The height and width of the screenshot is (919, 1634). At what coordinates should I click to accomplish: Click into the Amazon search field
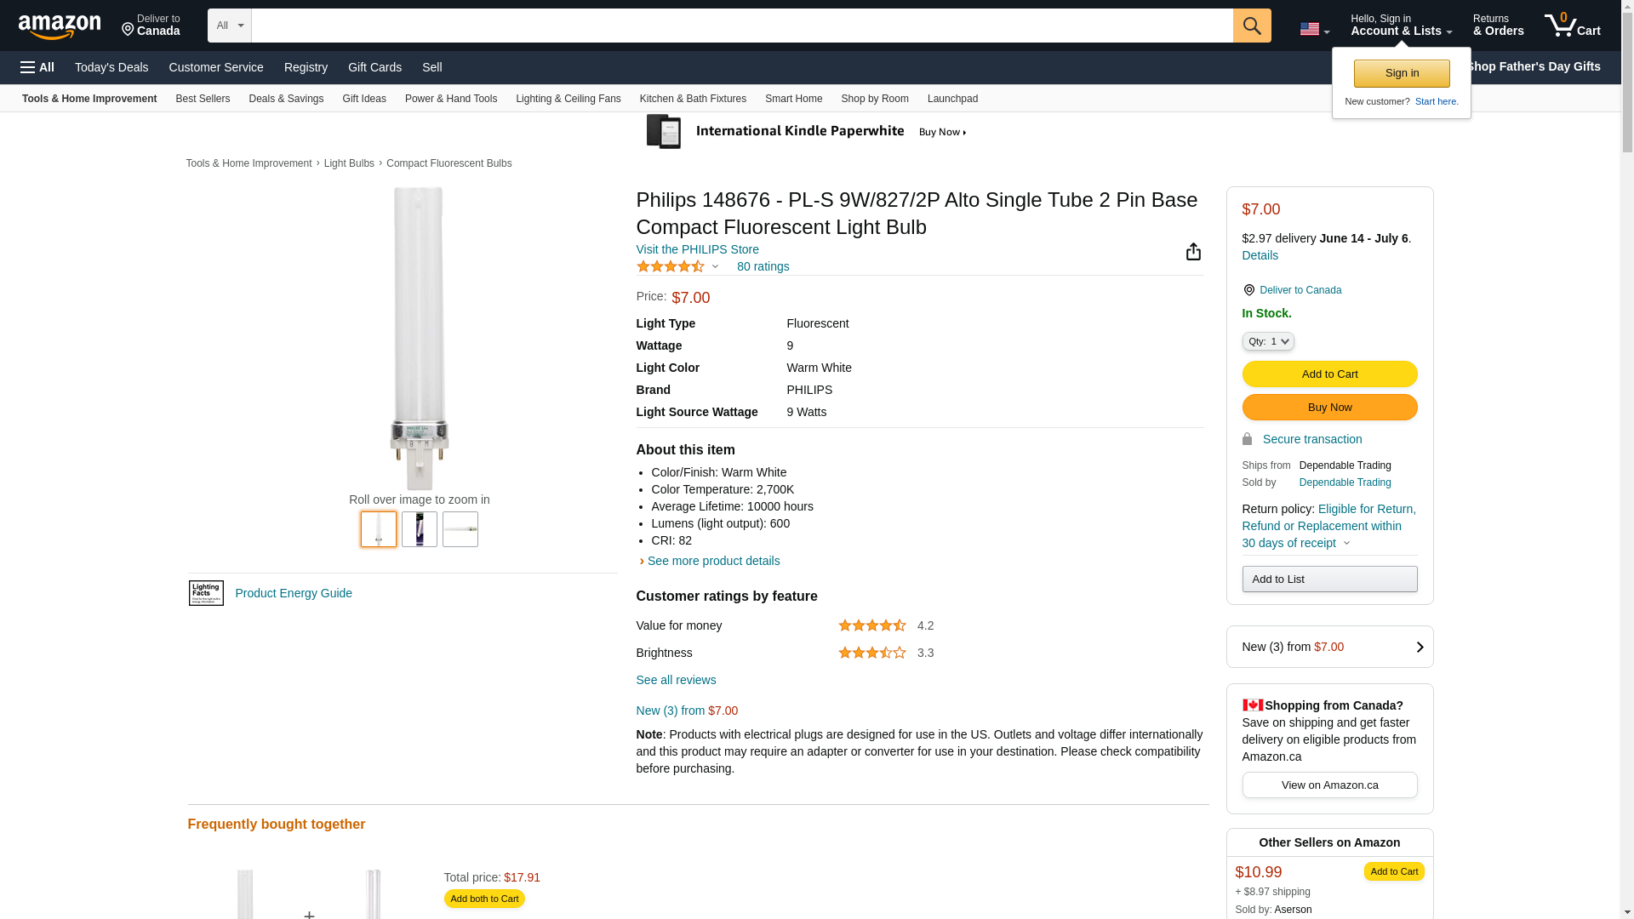[741, 26]
